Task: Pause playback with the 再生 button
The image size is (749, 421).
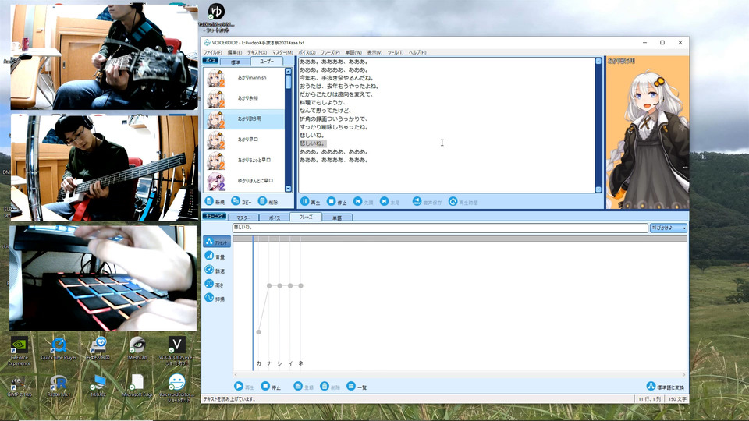Action: (310, 202)
